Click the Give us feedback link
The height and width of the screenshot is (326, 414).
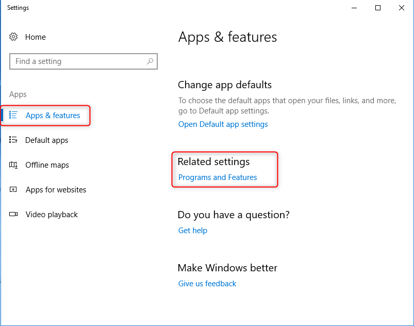pyautogui.click(x=207, y=284)
